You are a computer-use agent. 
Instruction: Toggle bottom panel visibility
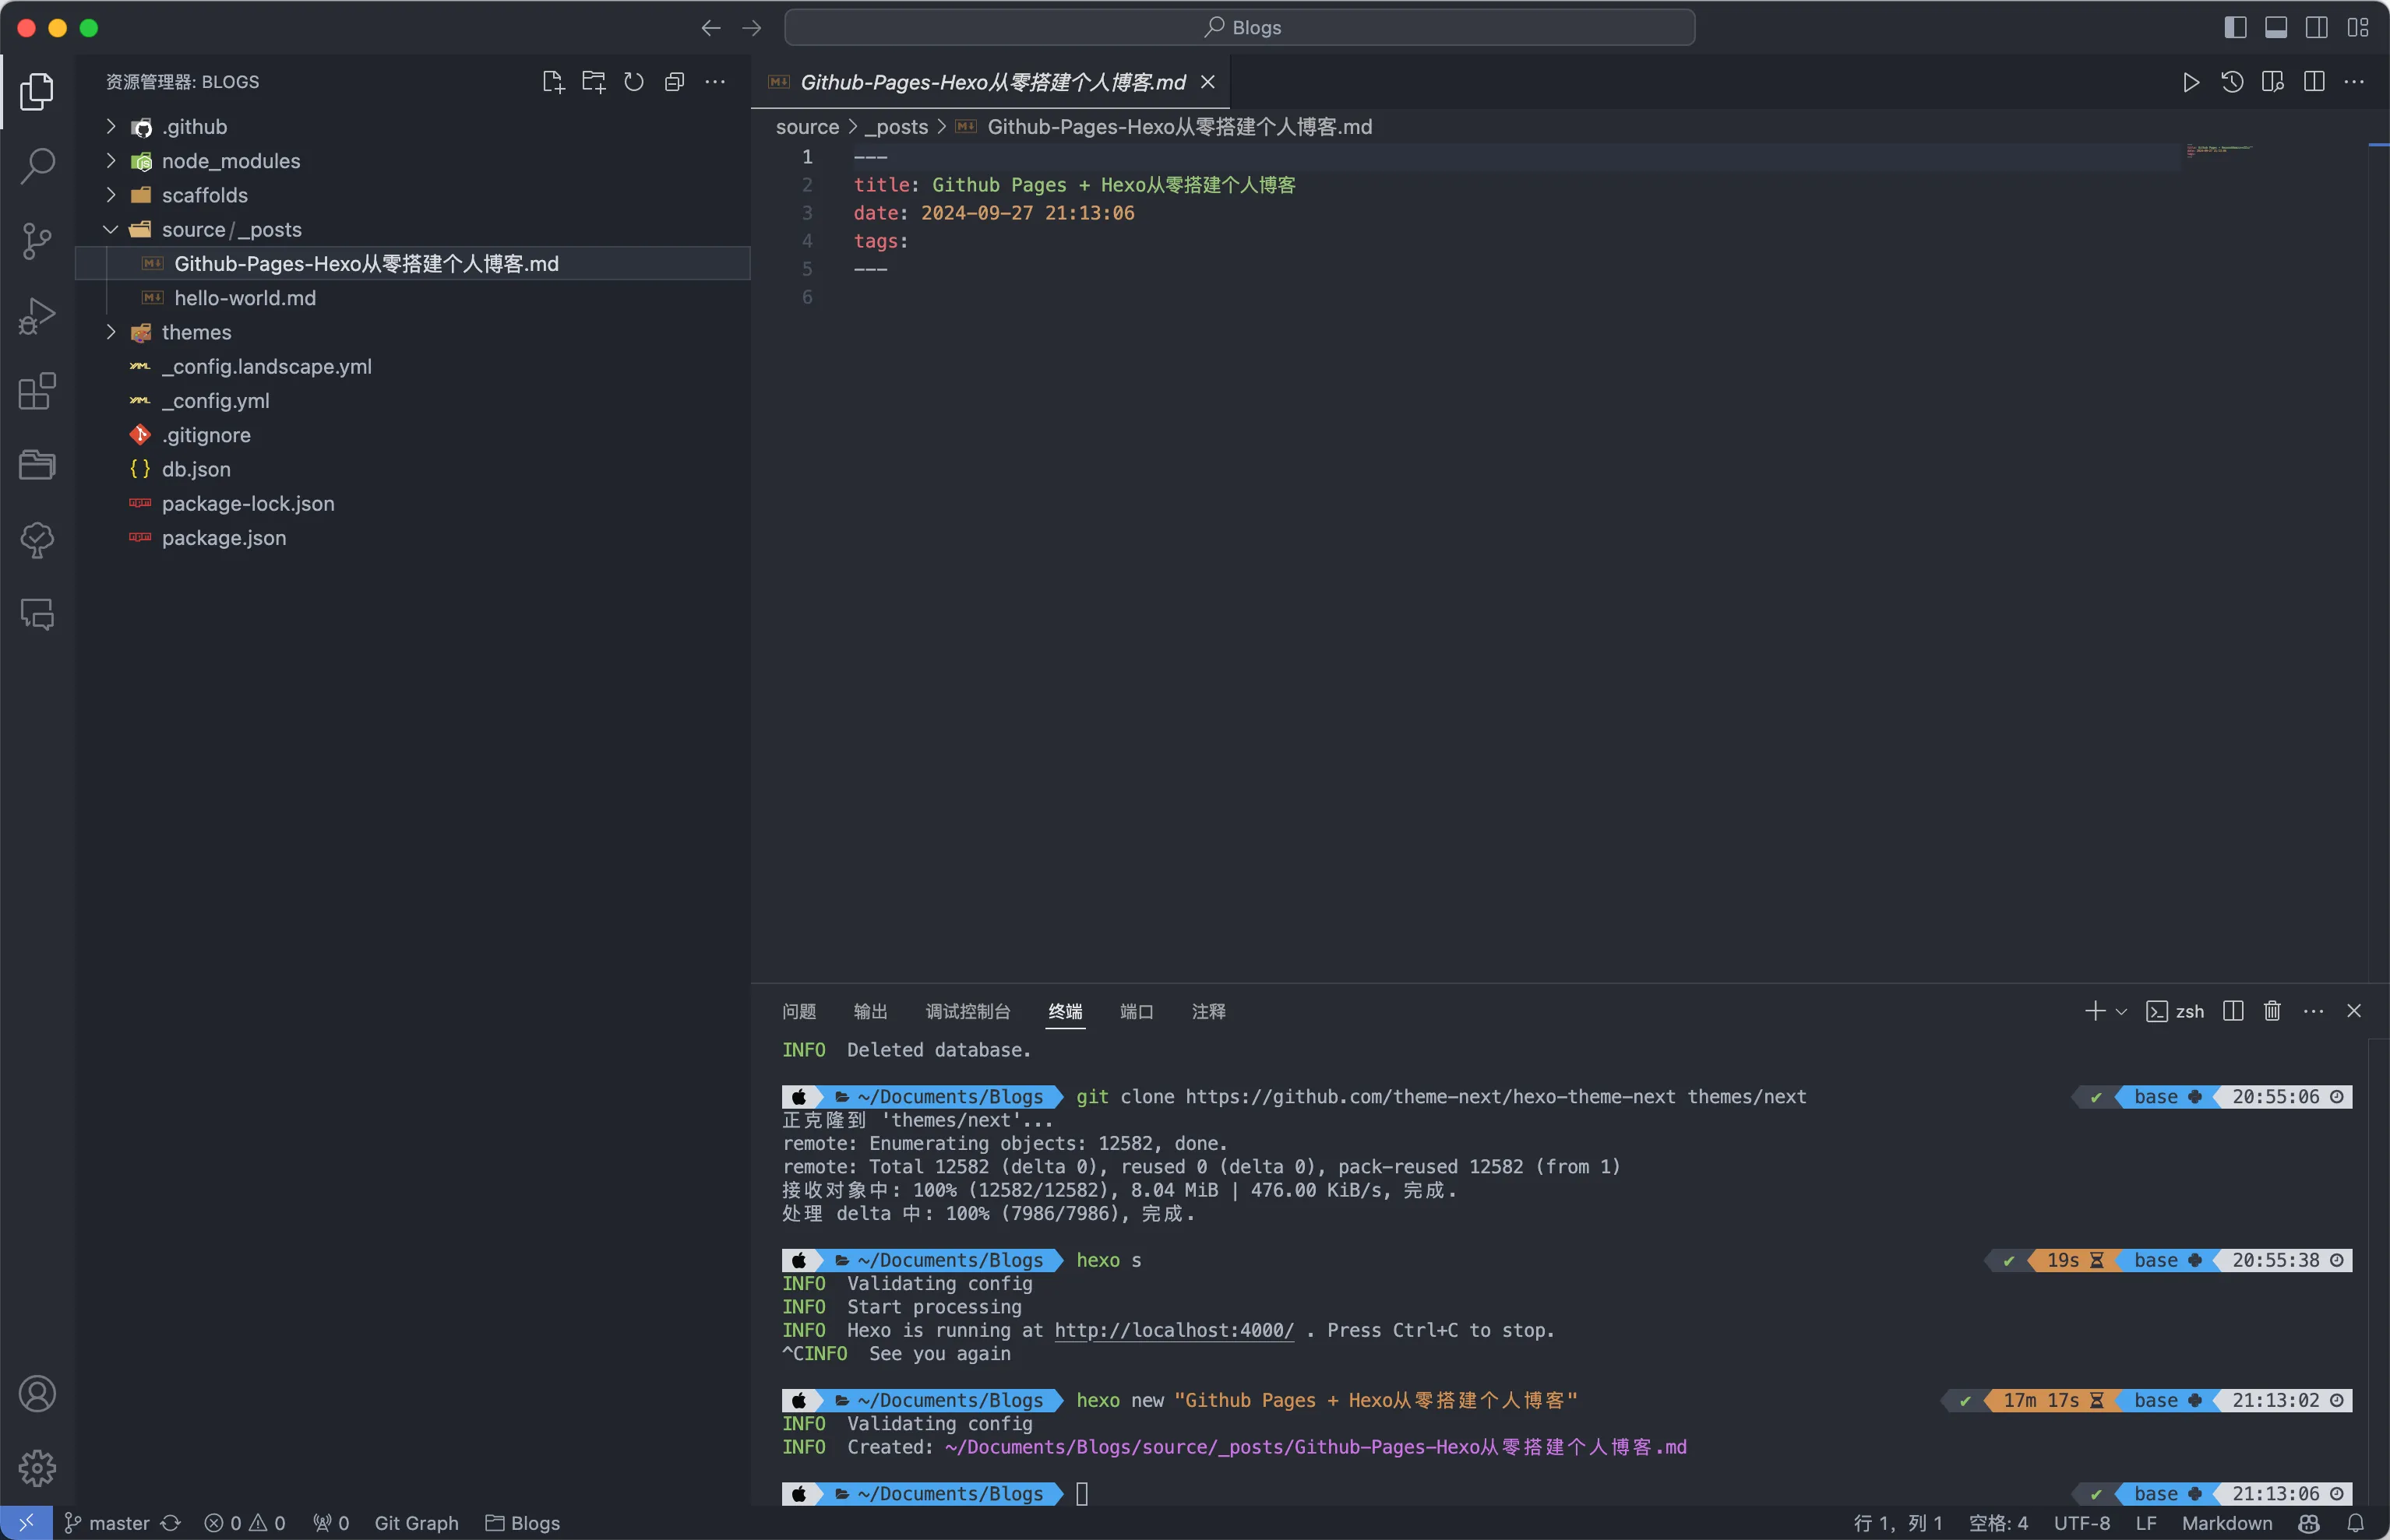(2276, 28)
